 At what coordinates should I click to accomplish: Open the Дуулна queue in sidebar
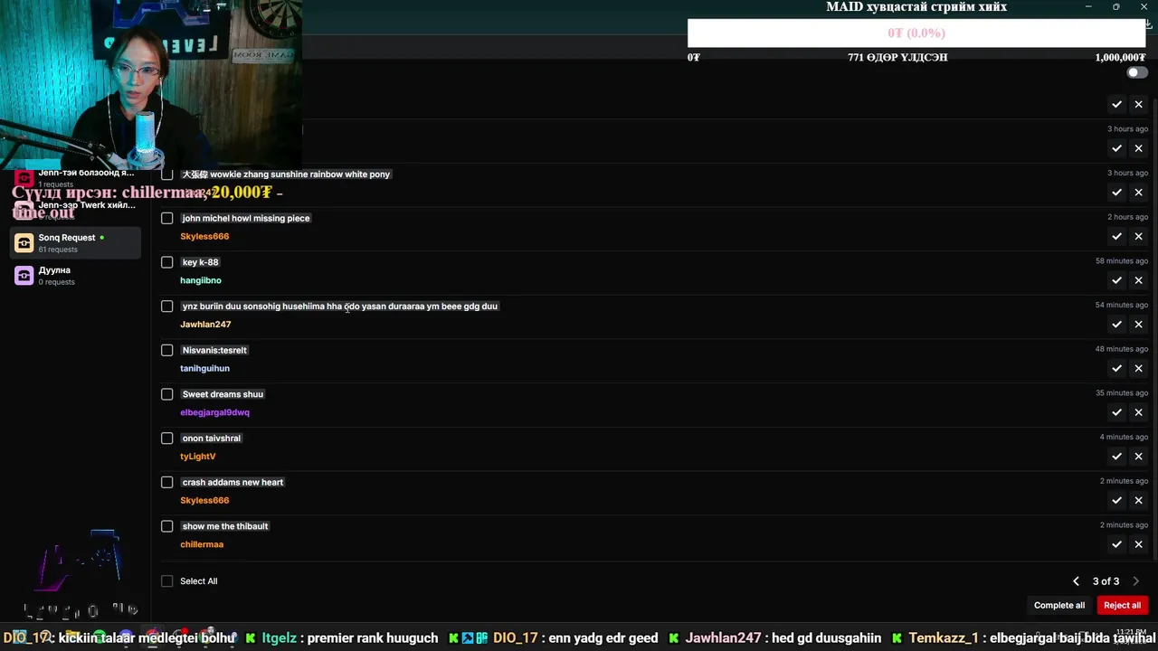coord(76,275)
